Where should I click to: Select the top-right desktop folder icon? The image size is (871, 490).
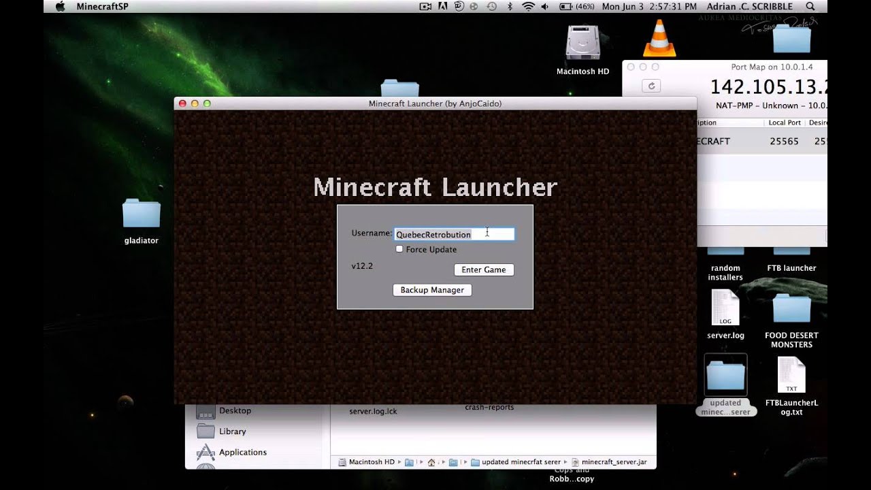tap(791, 37)
